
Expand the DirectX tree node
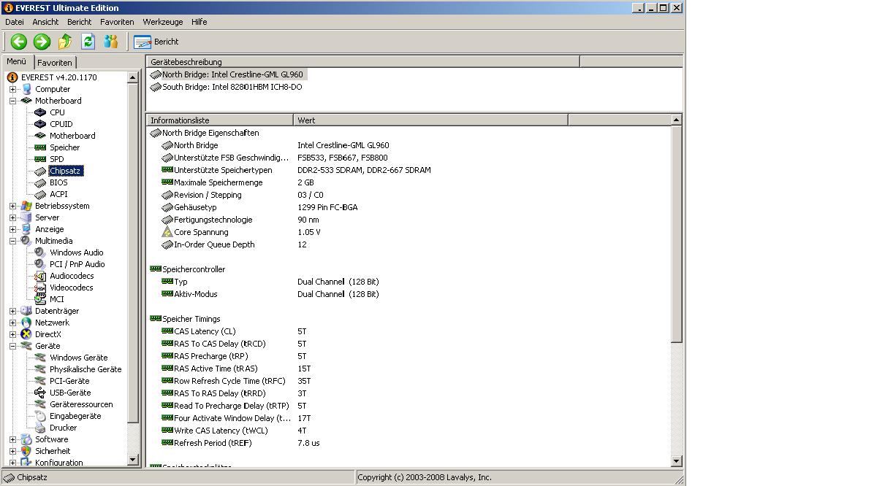(12, 334)
